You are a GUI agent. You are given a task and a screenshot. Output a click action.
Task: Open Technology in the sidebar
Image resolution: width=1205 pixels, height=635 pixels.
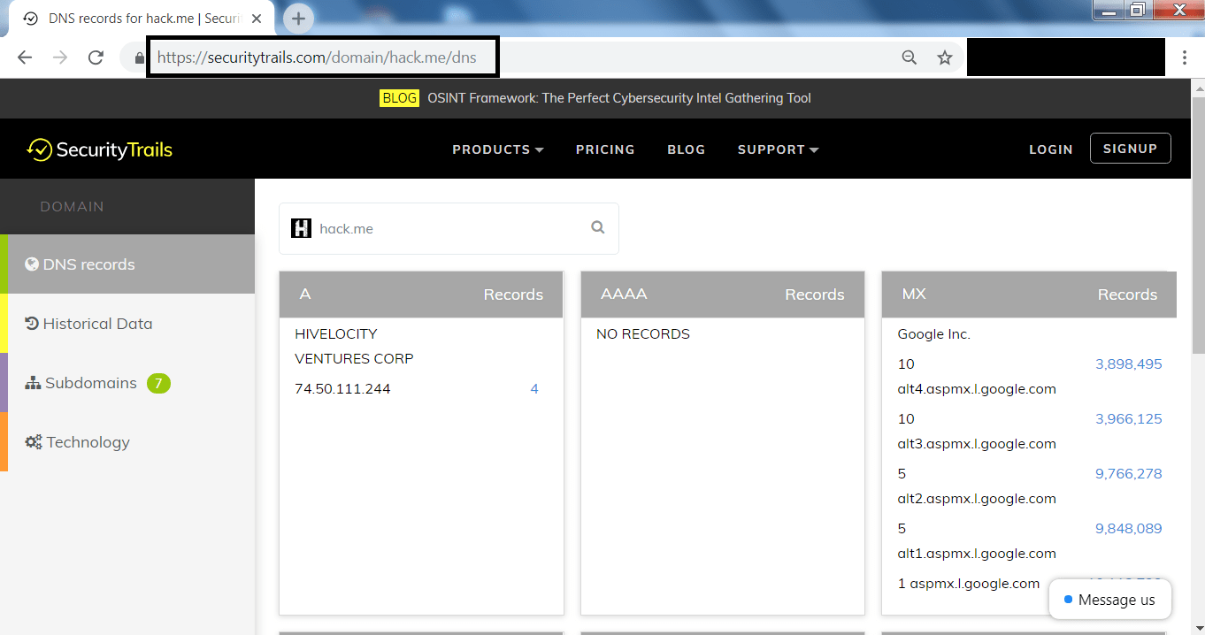[x=127, y=442]
